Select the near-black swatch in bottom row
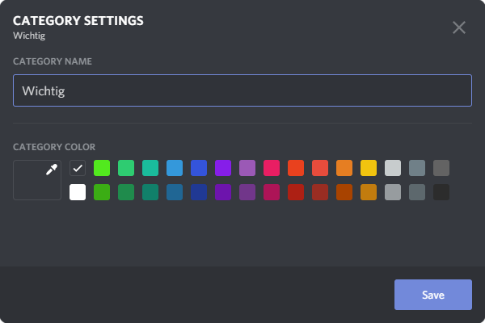Viewport: 485px width, 323px height. coord(441,192)
